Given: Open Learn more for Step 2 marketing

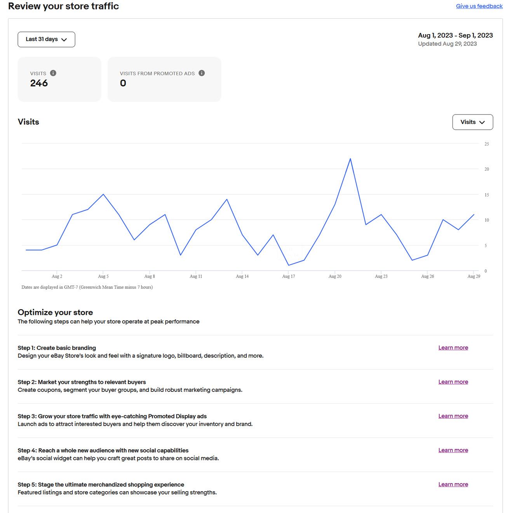Looking at the screenshot, I should point(453,382).
